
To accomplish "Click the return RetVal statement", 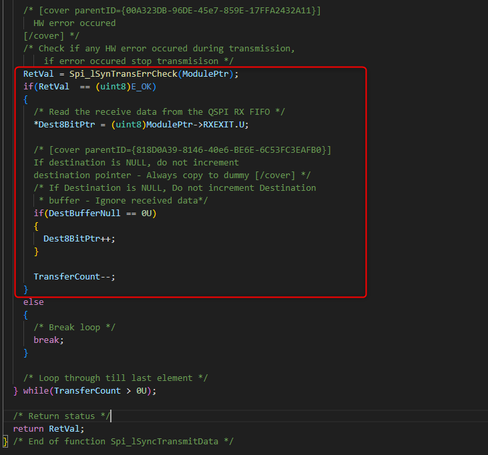I will pyautogui.click(x=49, y=428).
